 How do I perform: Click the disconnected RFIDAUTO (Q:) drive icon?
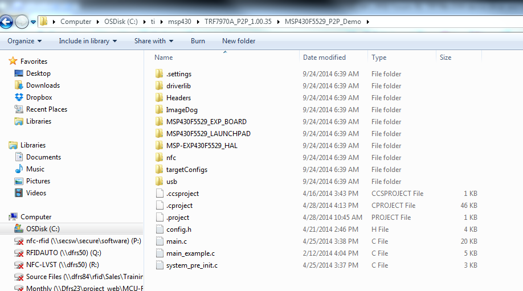pos(19,253)
